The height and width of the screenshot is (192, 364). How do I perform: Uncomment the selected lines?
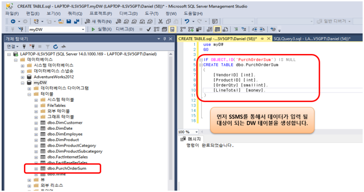coord(244,29)
